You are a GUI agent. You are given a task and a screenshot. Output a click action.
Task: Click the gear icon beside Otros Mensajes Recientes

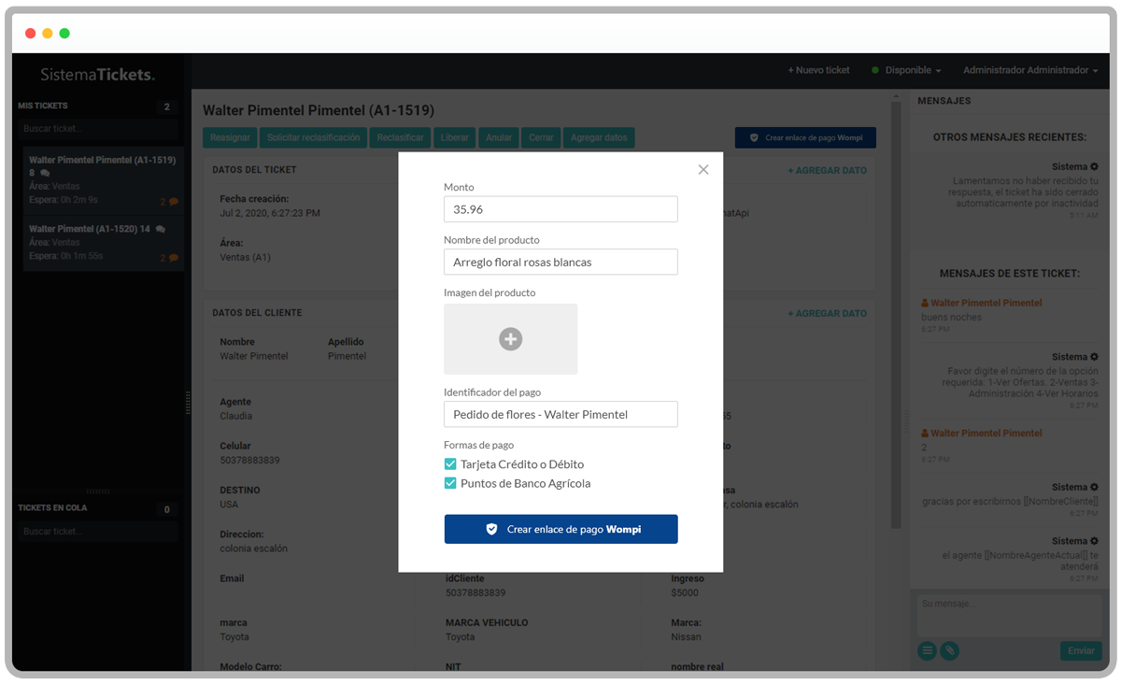1094,167
